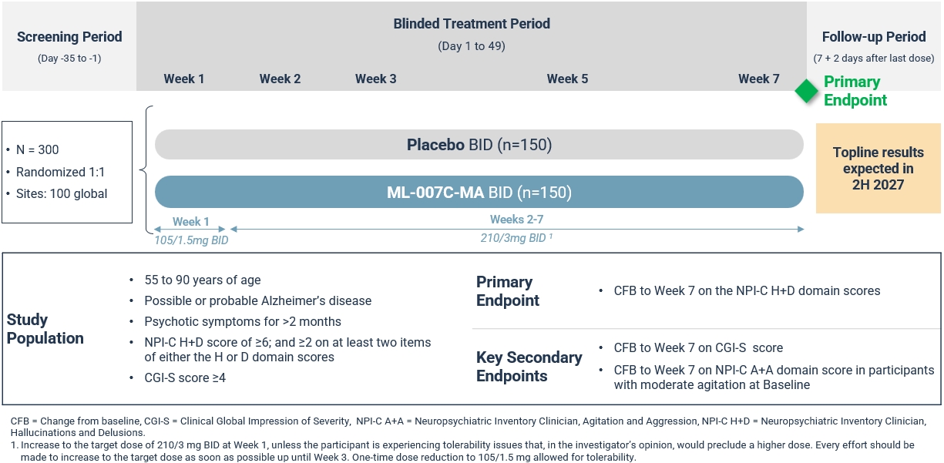Viewport: 944px width, 463px height.
Task: Click the Screening Period header
Action: click(x=69, y=37)
